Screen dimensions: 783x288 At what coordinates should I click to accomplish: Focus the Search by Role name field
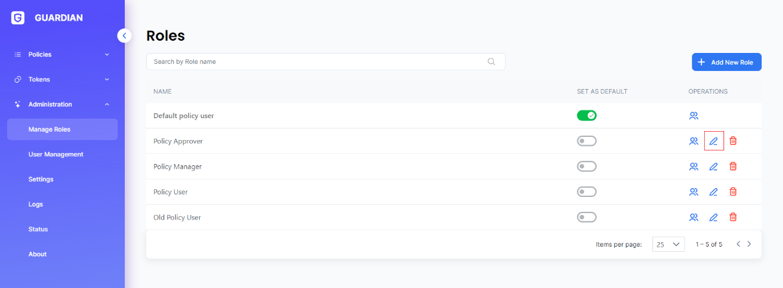pos(317,62)
